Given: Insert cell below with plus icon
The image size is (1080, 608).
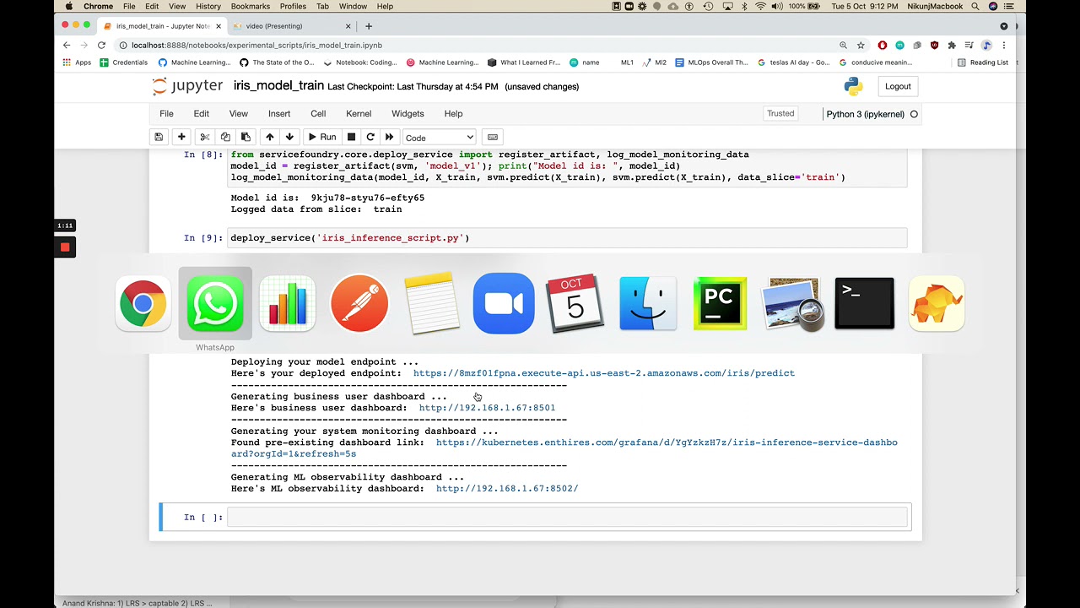Looking at the screenshot, I should 181,137.
